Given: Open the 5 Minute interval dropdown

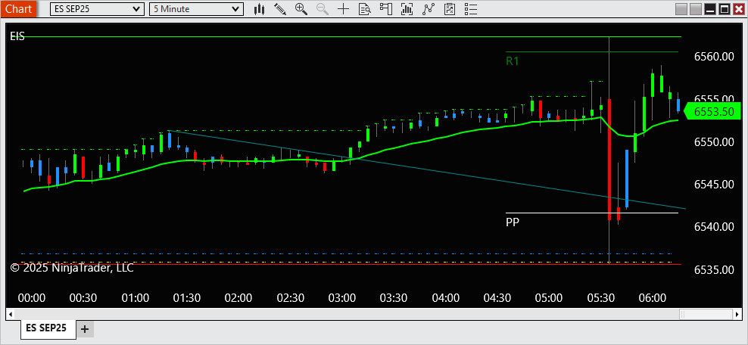Looking at the screenshot, I should pyautogui.click(x=197, y=9).
